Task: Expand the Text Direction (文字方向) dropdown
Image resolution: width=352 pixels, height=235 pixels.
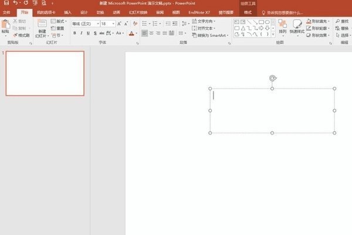Action: [207, 21]
